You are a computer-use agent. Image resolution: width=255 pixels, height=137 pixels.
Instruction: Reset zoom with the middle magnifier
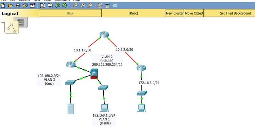(83, 5)
